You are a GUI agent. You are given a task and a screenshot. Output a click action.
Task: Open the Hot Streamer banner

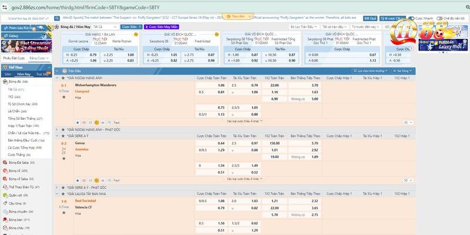click(x=26, y=46)
